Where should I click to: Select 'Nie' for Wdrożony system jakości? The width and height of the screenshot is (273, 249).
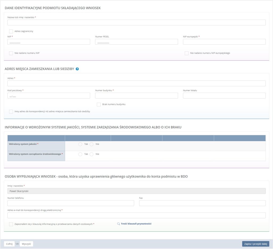[x=91, y=144]
